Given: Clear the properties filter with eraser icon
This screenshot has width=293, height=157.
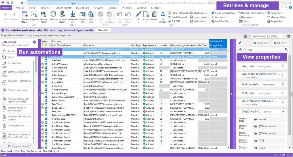Looking at the screenshot, I should [240, 49].
